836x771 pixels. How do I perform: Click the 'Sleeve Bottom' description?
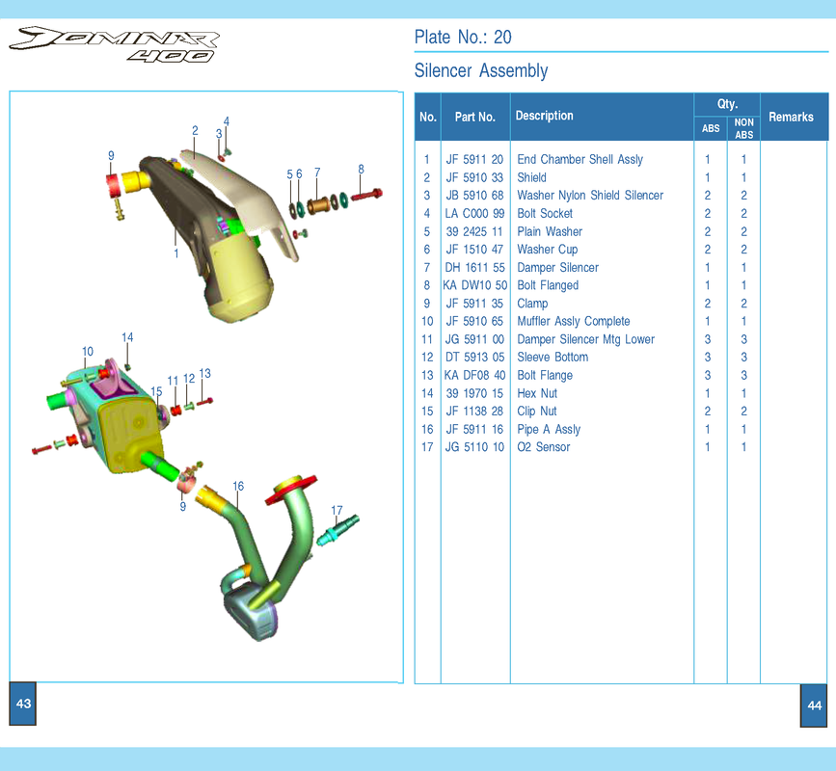pyautogui.click(x=553, y=357)
